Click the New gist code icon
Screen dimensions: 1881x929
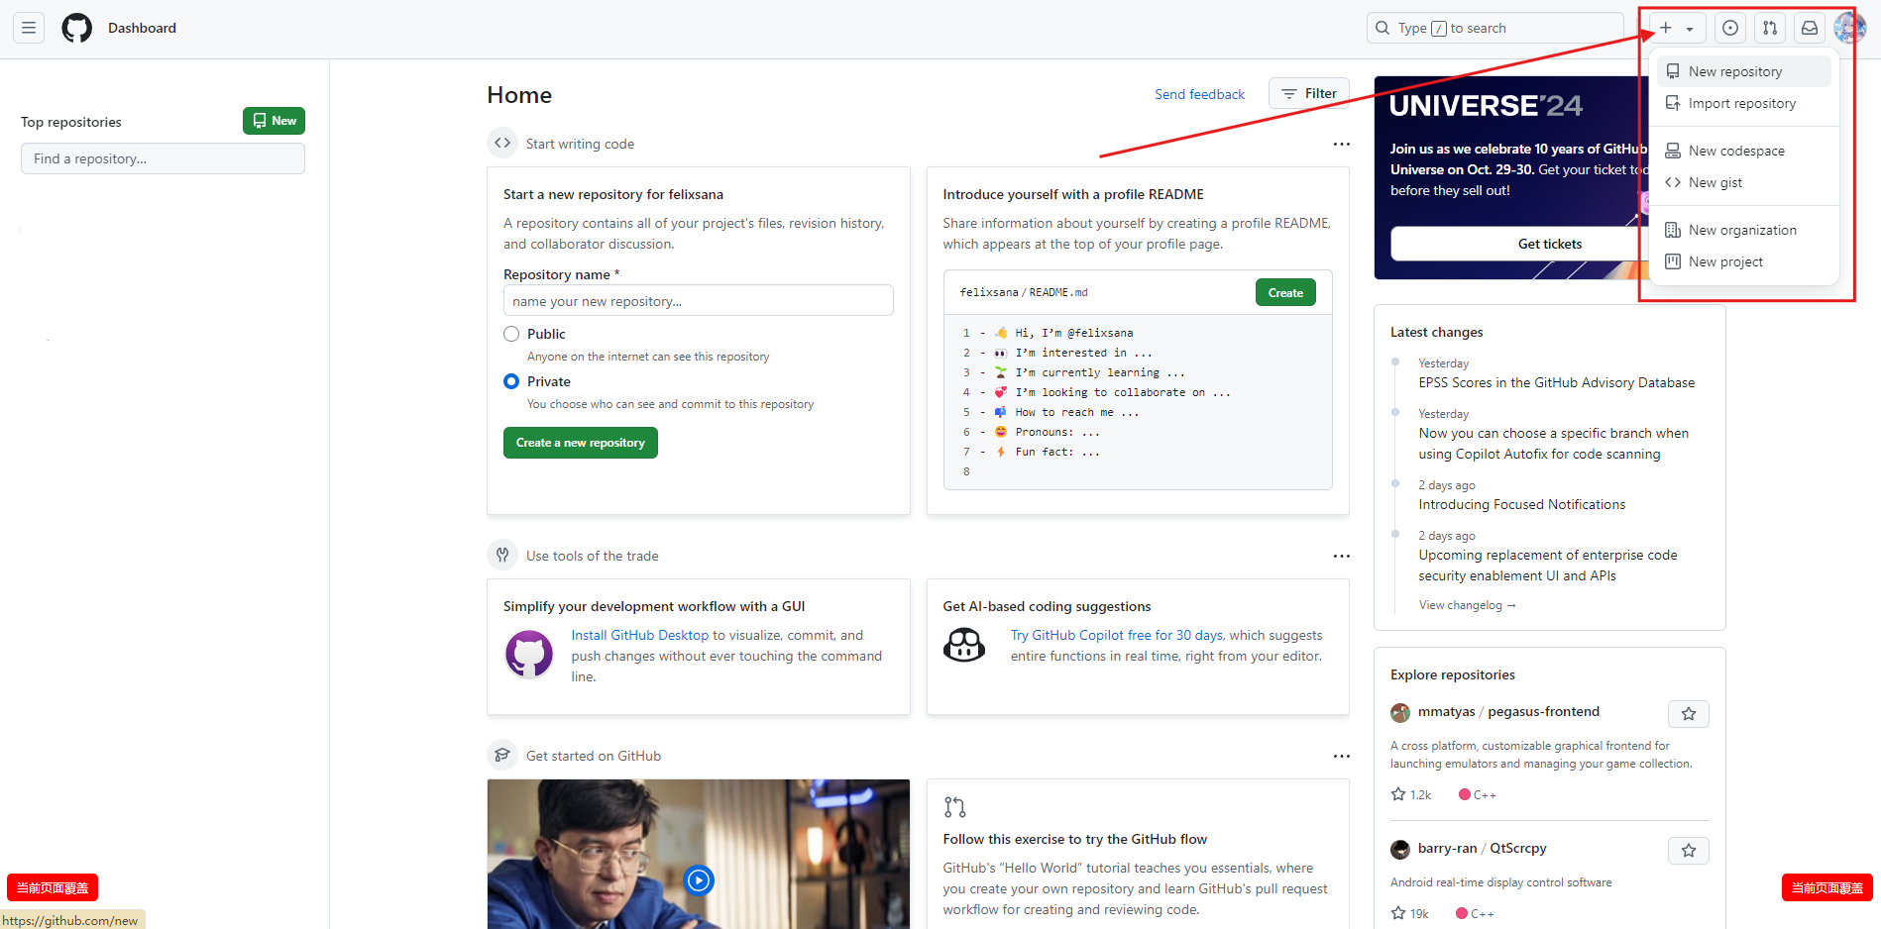(x=1673, y=182)
